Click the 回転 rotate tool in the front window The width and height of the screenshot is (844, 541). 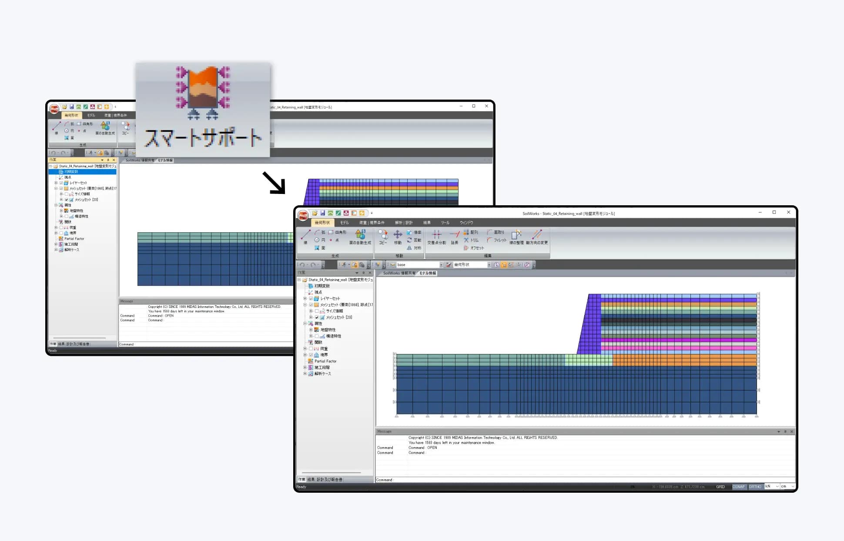coord(414,240)
